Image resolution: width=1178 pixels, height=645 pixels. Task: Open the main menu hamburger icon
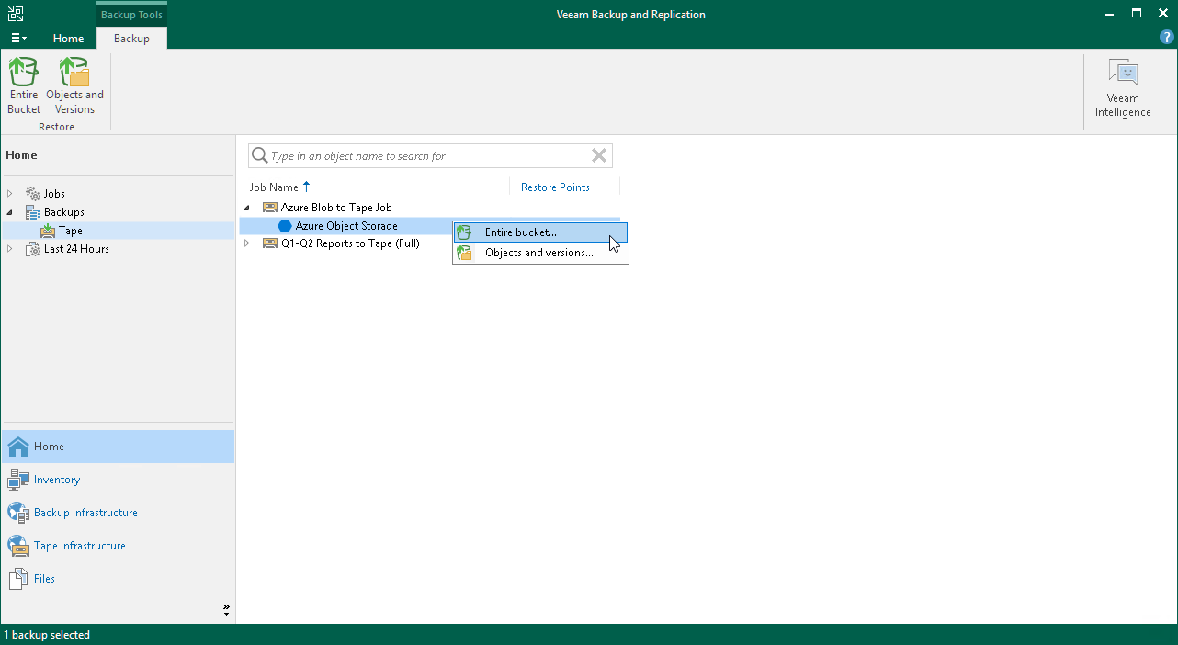[x=17, y=38]
